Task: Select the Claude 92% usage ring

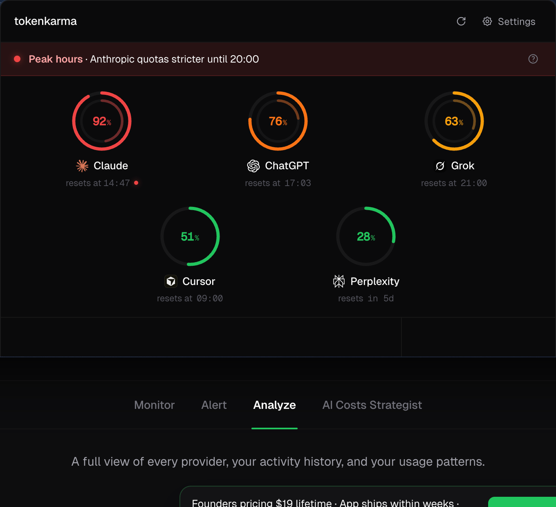Action: (102, 121)
